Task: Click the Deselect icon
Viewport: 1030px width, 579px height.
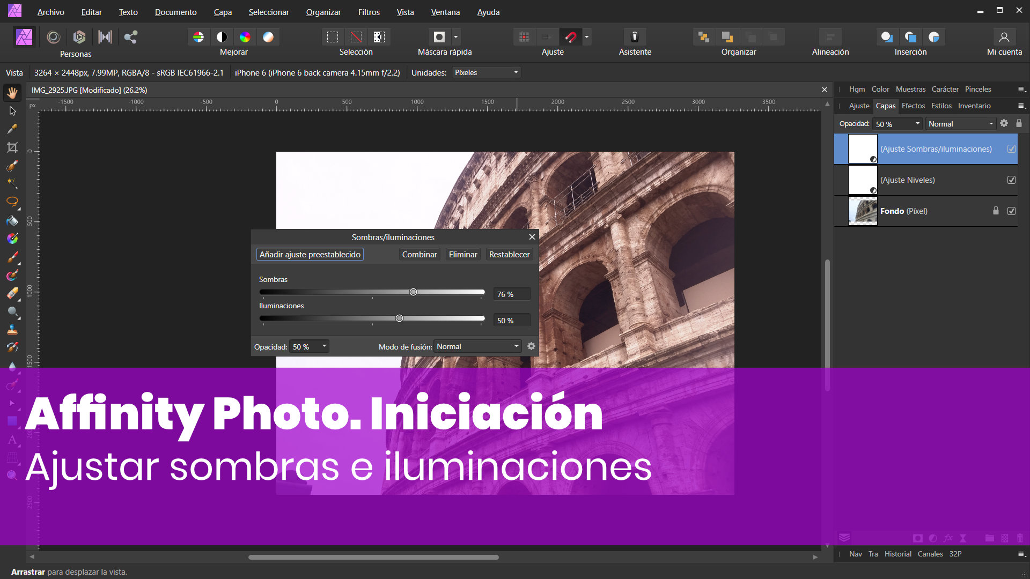Action: coord(356,37)
